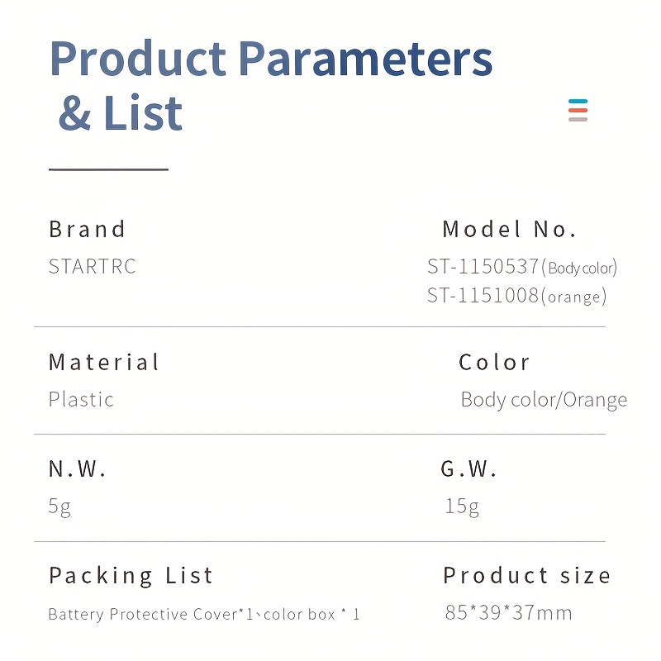Select the Plastic material value
The height and width of the screenshot is (661, 661).
[x=81, y=399]
